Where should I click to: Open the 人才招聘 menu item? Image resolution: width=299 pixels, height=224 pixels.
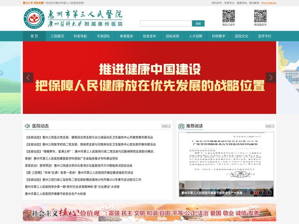point(196,36)
